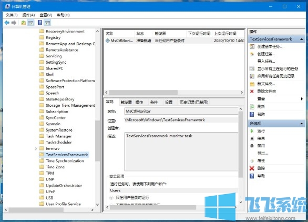This screenshot has height=222, width=308.
Task: Click 导入任务... action link
Action: [266, 62]
